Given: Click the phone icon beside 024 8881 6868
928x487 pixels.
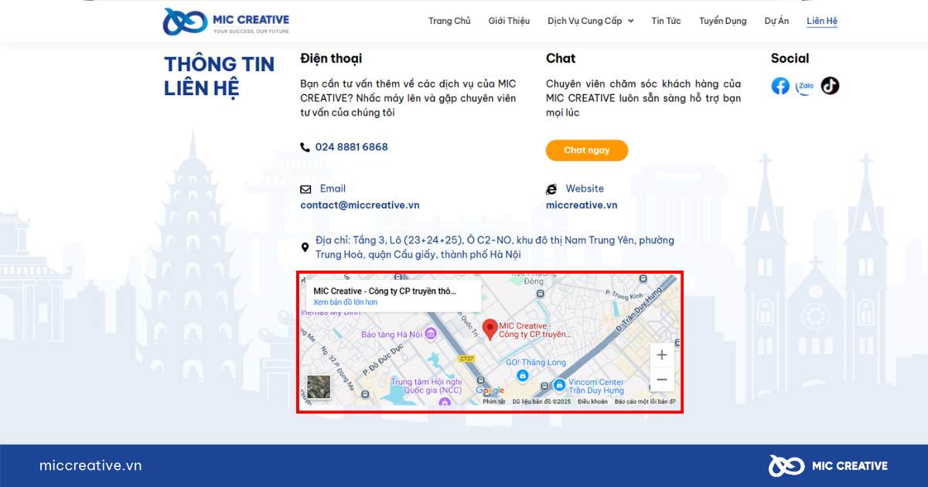Looking at the screenshot, I should (305, 147).
